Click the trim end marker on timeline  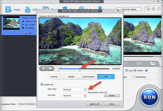coord(80,71)
